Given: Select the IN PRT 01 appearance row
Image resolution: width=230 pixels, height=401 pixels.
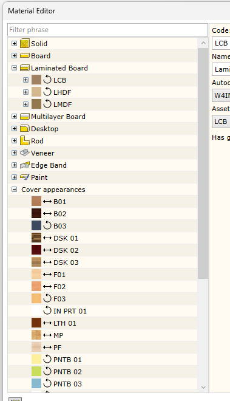Looking at the screenshot, I should (x=103, y=311).
